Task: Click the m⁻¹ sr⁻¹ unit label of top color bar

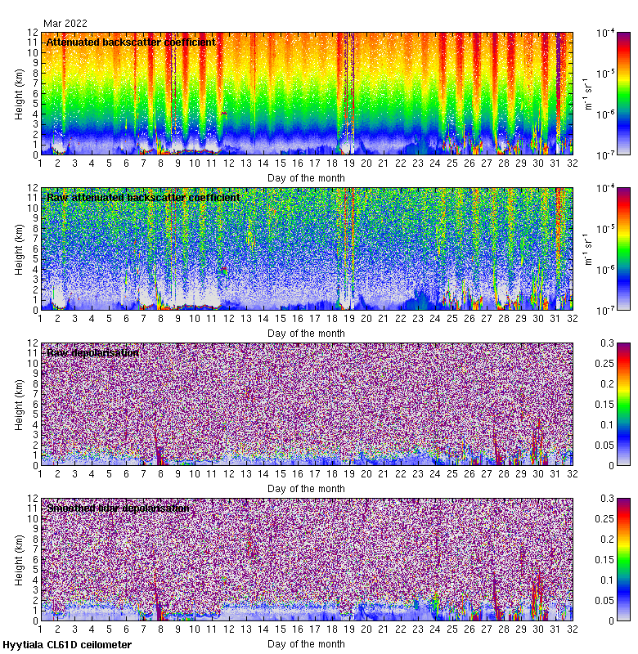Action: (587, 94)
